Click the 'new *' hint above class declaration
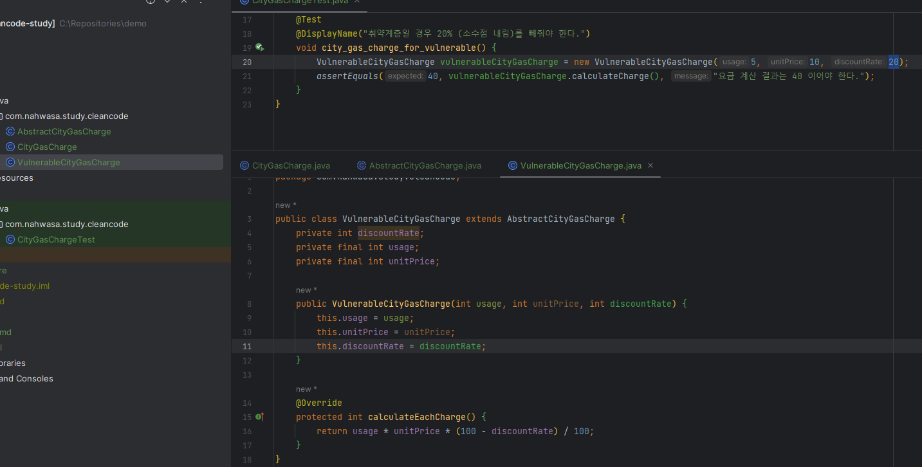The width and height of the screenshot is (922, 467). tap(286, 205)
